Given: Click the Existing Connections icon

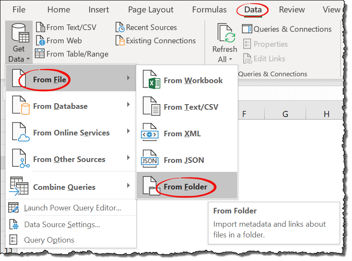Looking at the screenshot, I should pos(120,41).
